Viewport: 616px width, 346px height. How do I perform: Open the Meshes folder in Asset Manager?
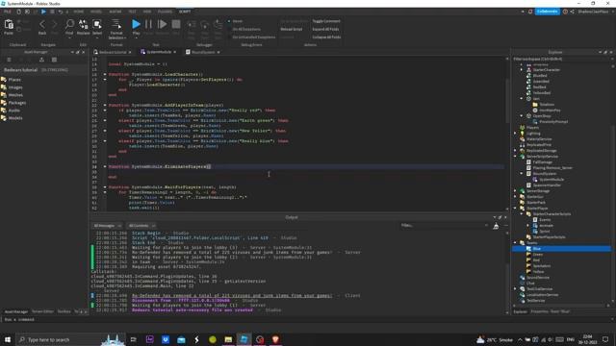click(x=15, y=95)
